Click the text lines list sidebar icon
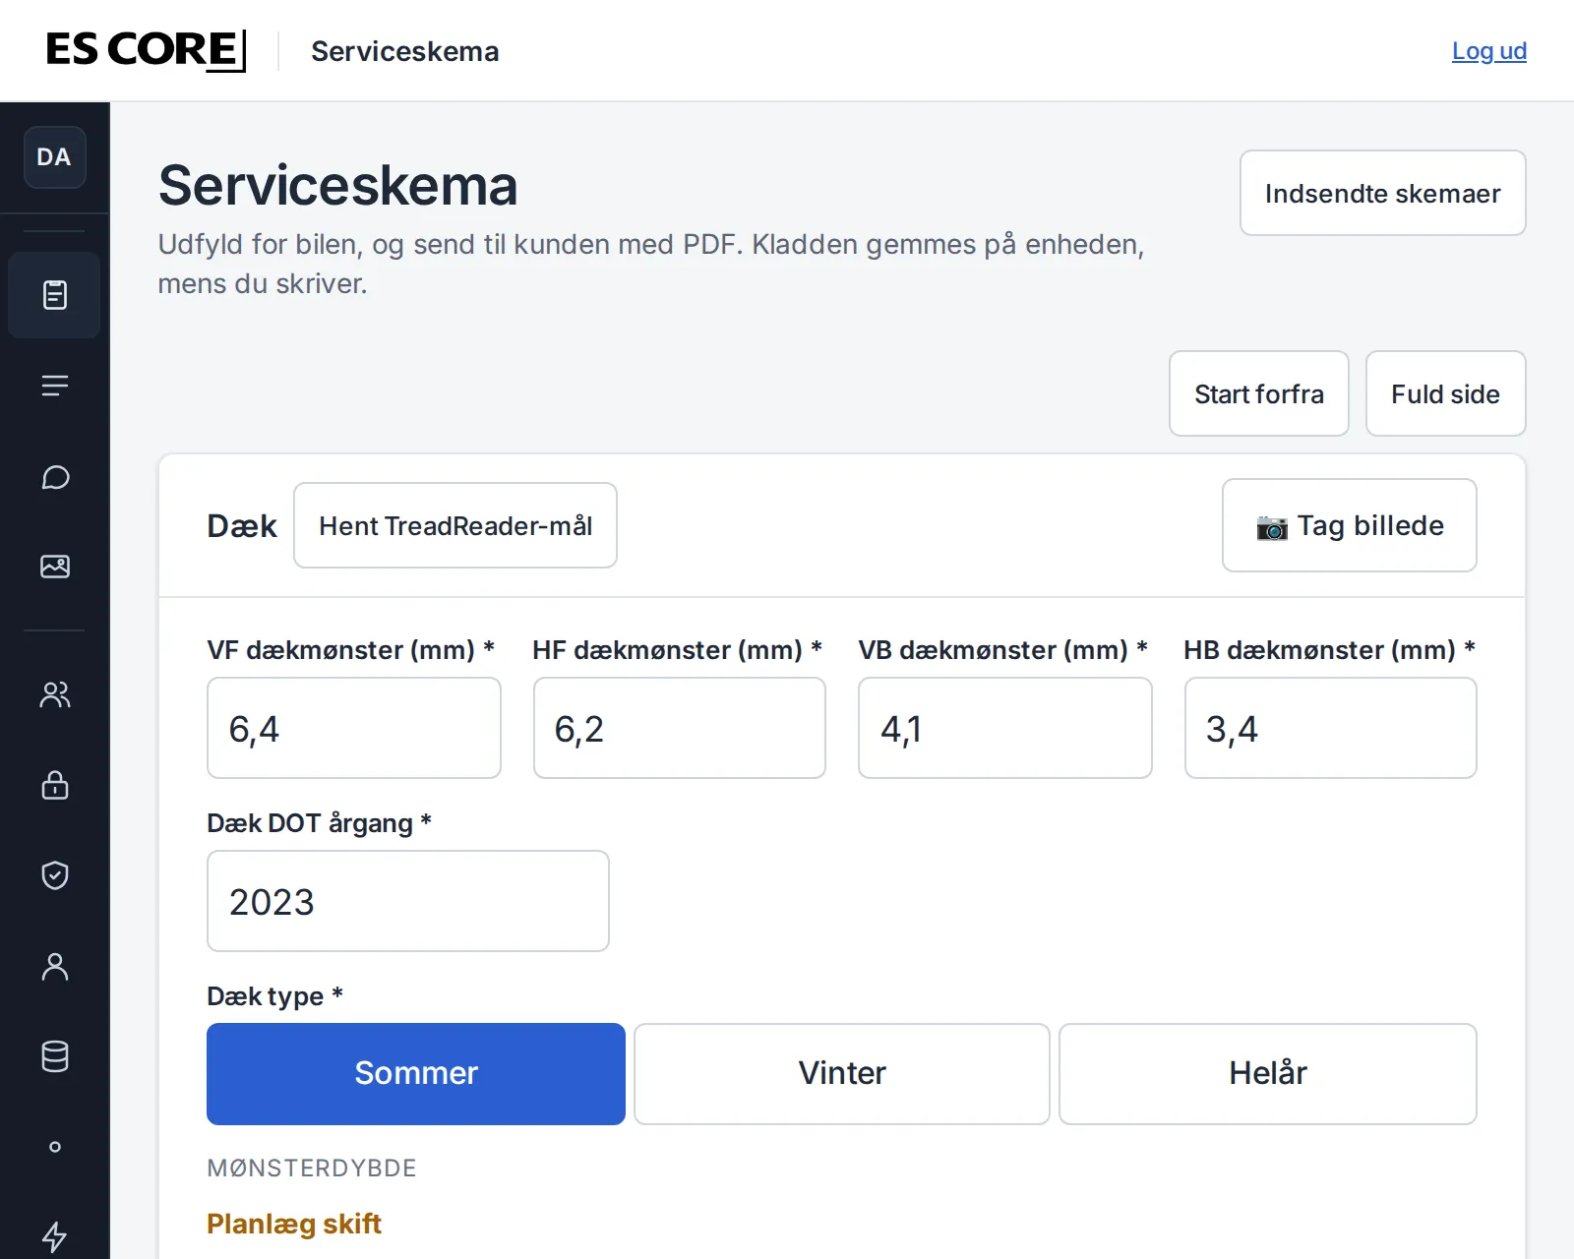1574x1259 pixels. click(55, 386)
